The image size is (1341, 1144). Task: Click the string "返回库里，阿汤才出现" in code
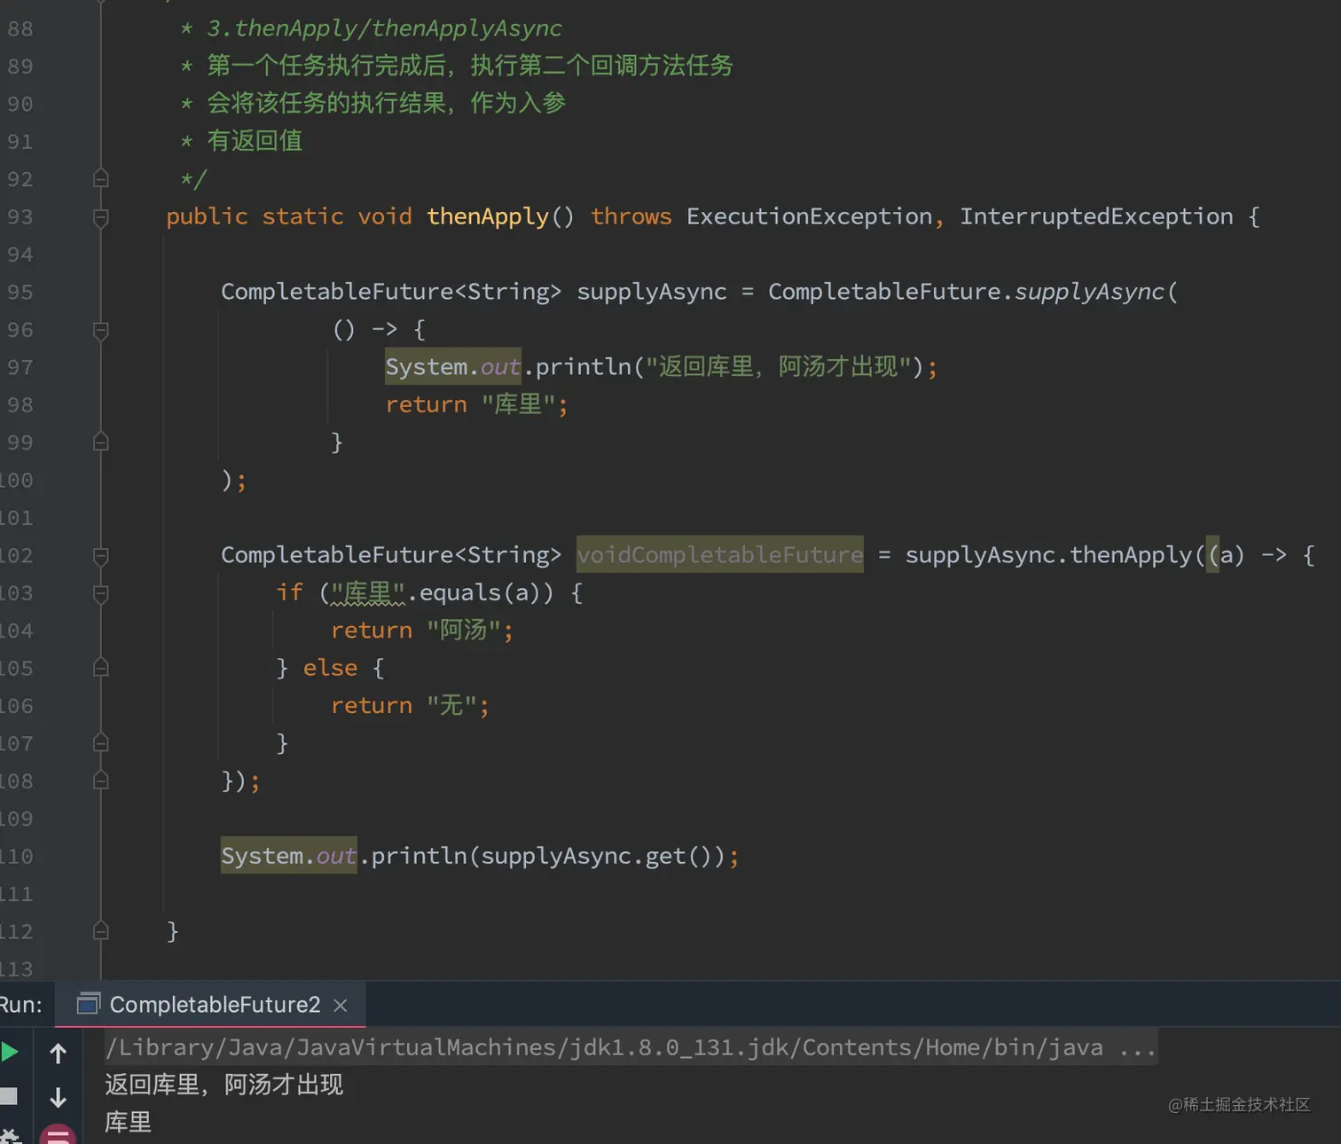click(x=779, y=367)
